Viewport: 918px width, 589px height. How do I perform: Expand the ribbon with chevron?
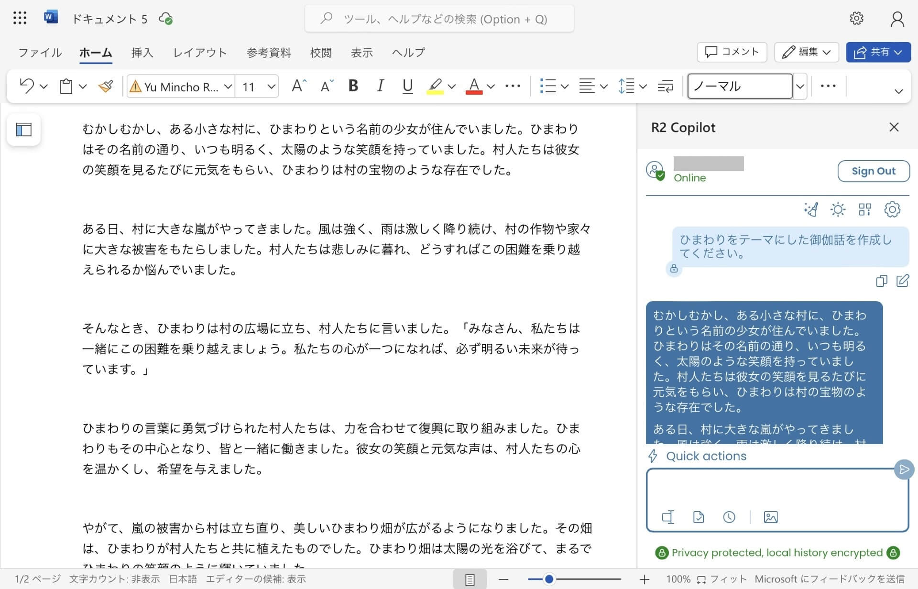coord(899,91)
